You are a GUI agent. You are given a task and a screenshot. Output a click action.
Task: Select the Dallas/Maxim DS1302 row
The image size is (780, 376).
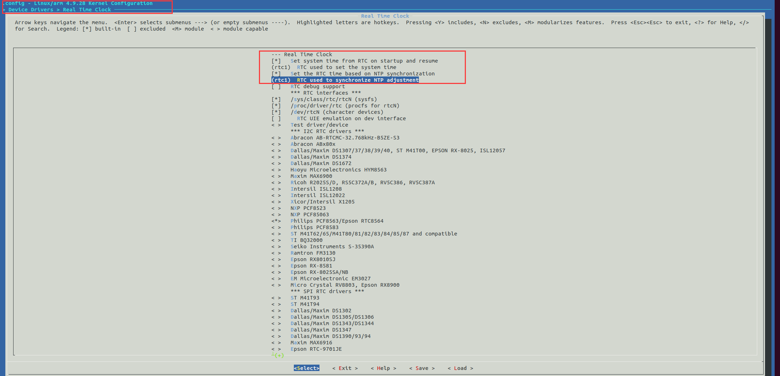click(x=311, y=311)
